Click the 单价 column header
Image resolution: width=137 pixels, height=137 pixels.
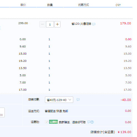(23, 5)
